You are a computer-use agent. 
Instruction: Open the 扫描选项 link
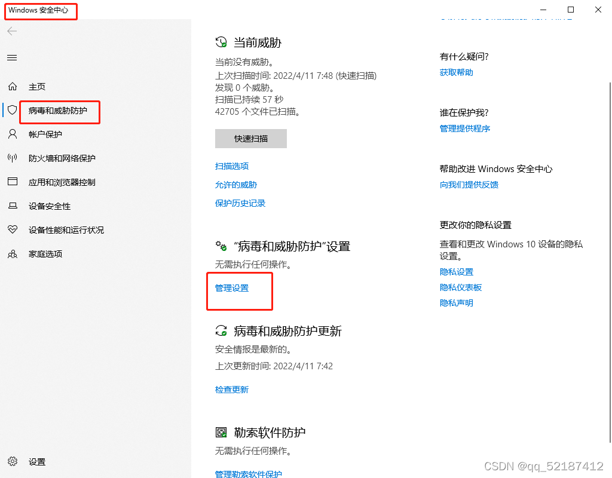232,166
